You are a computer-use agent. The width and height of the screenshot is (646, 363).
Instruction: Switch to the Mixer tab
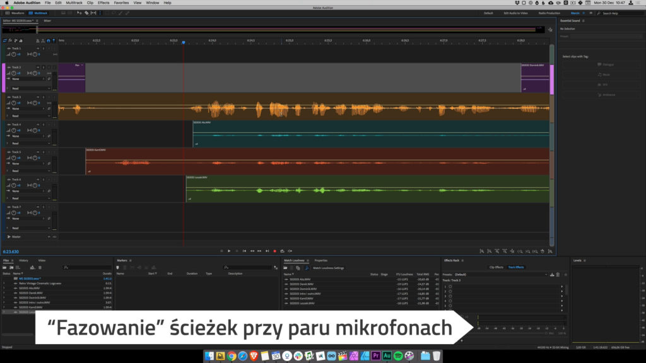(x=47, y=20)
